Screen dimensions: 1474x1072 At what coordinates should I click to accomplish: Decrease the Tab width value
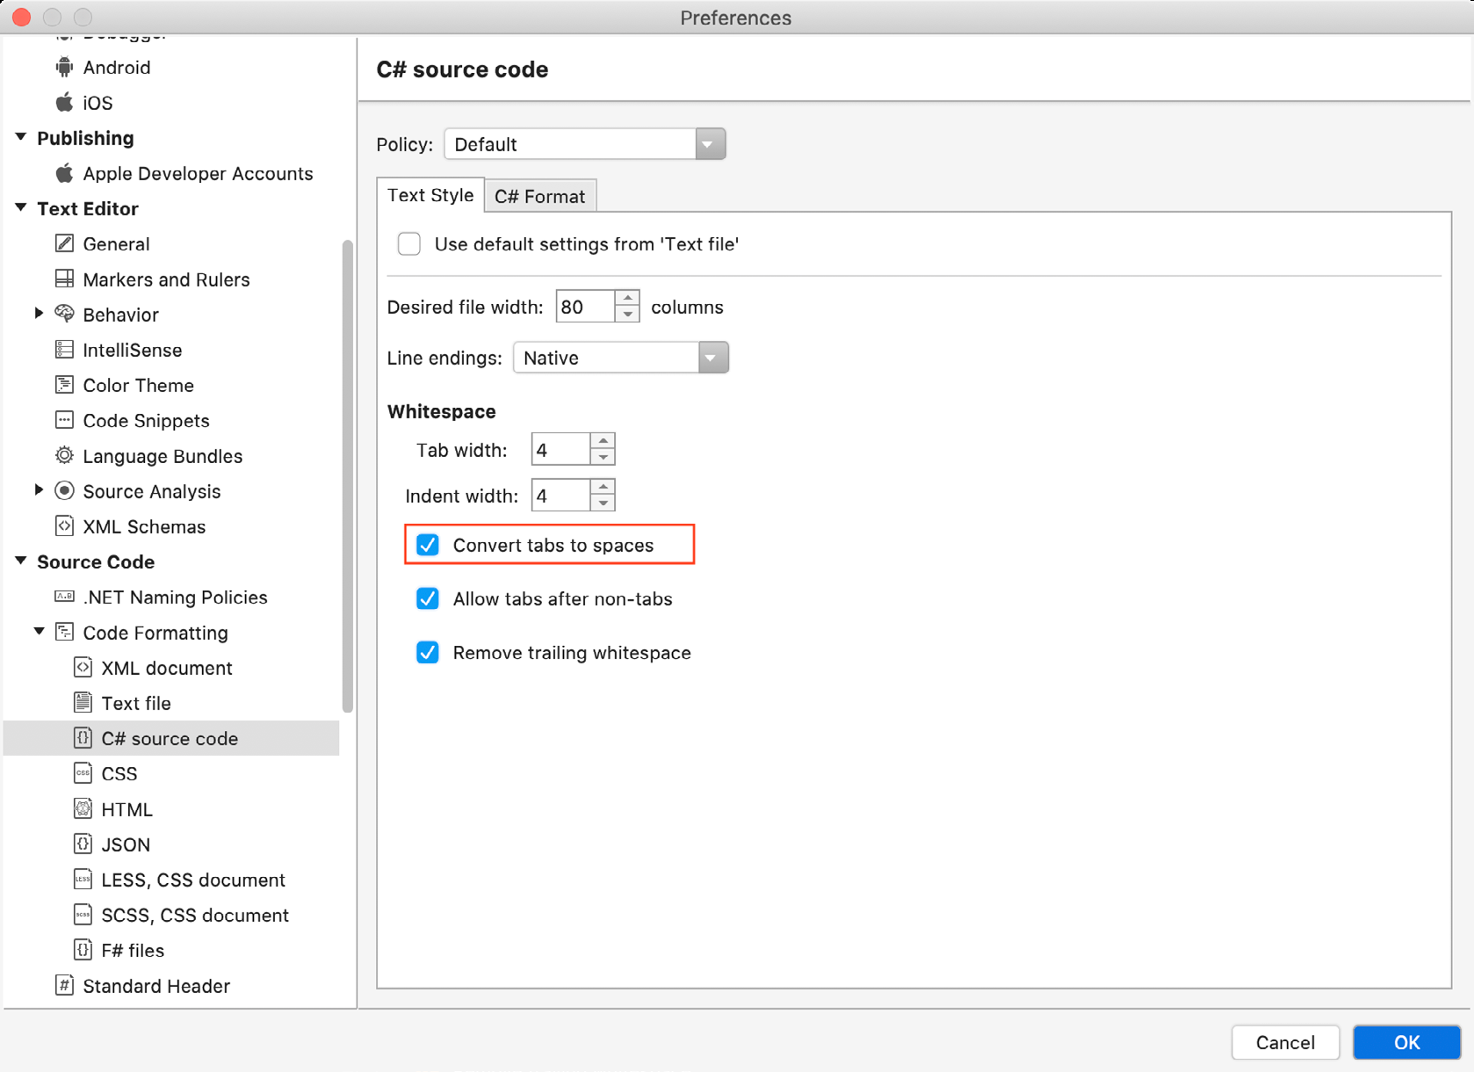click(603, 457)
